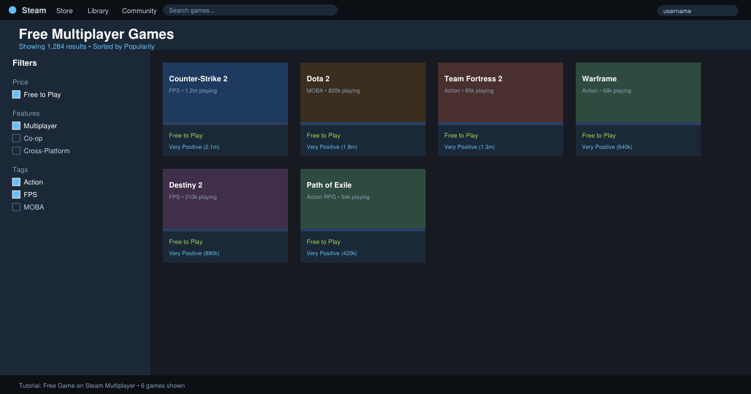This screenshot has height=394, width=751.
Task: Click the Free Multiplayer Games page title
Action: [x=96, y=34]
